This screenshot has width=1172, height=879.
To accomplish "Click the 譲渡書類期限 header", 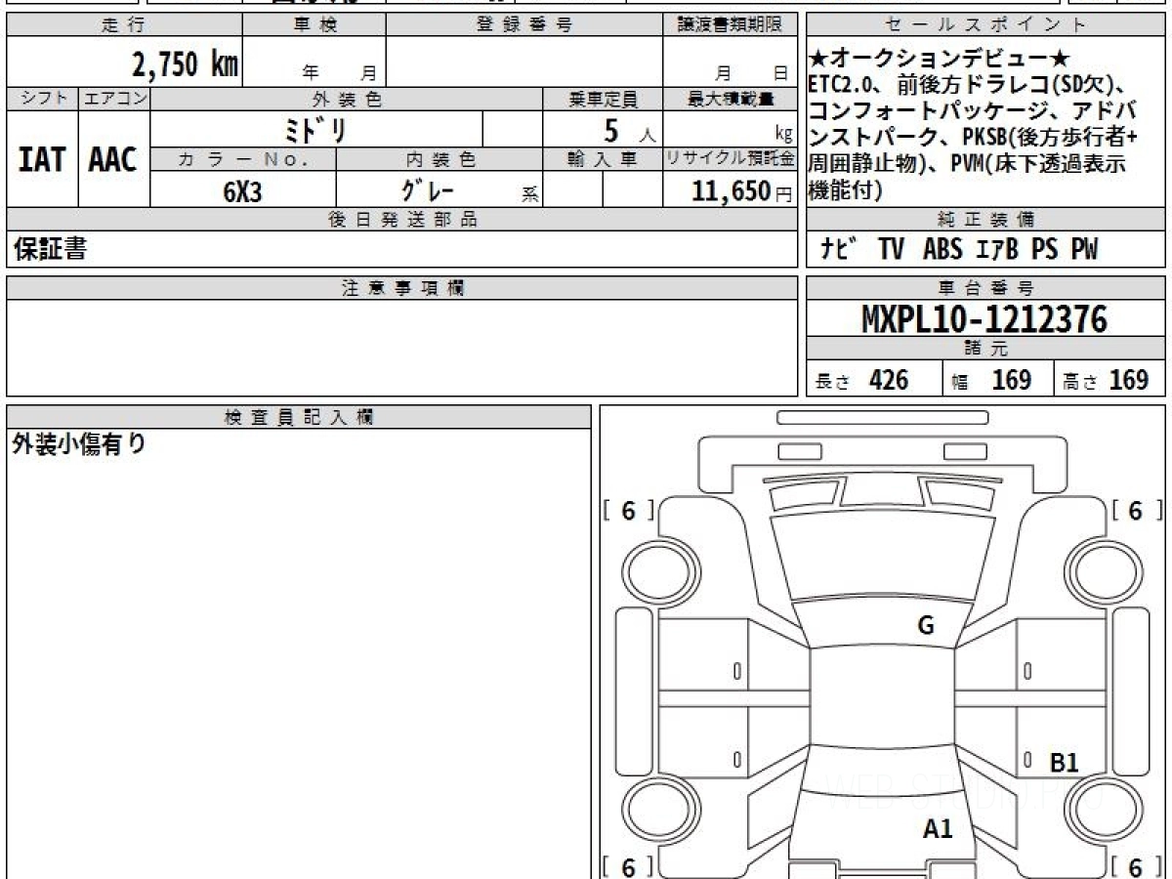I will [731, 25].
